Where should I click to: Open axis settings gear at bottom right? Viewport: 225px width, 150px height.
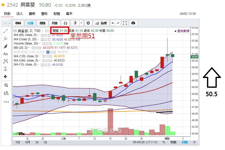click(194, 142)
